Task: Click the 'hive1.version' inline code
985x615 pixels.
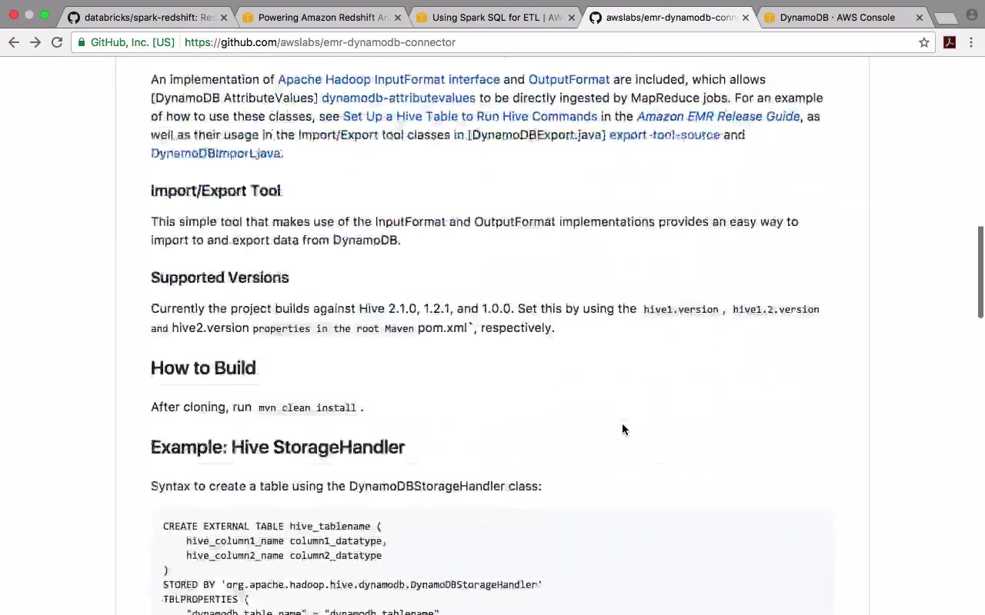Action: (x=681, y=309)
